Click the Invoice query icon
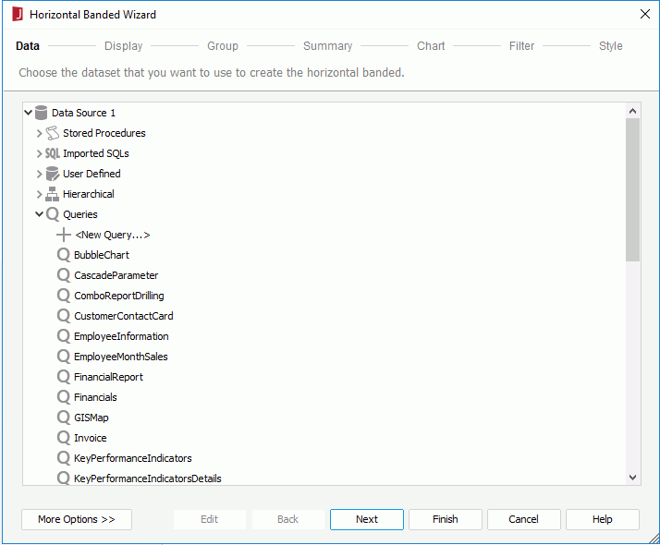The height and width of the screenshot is (545, 660). point(64,438)
